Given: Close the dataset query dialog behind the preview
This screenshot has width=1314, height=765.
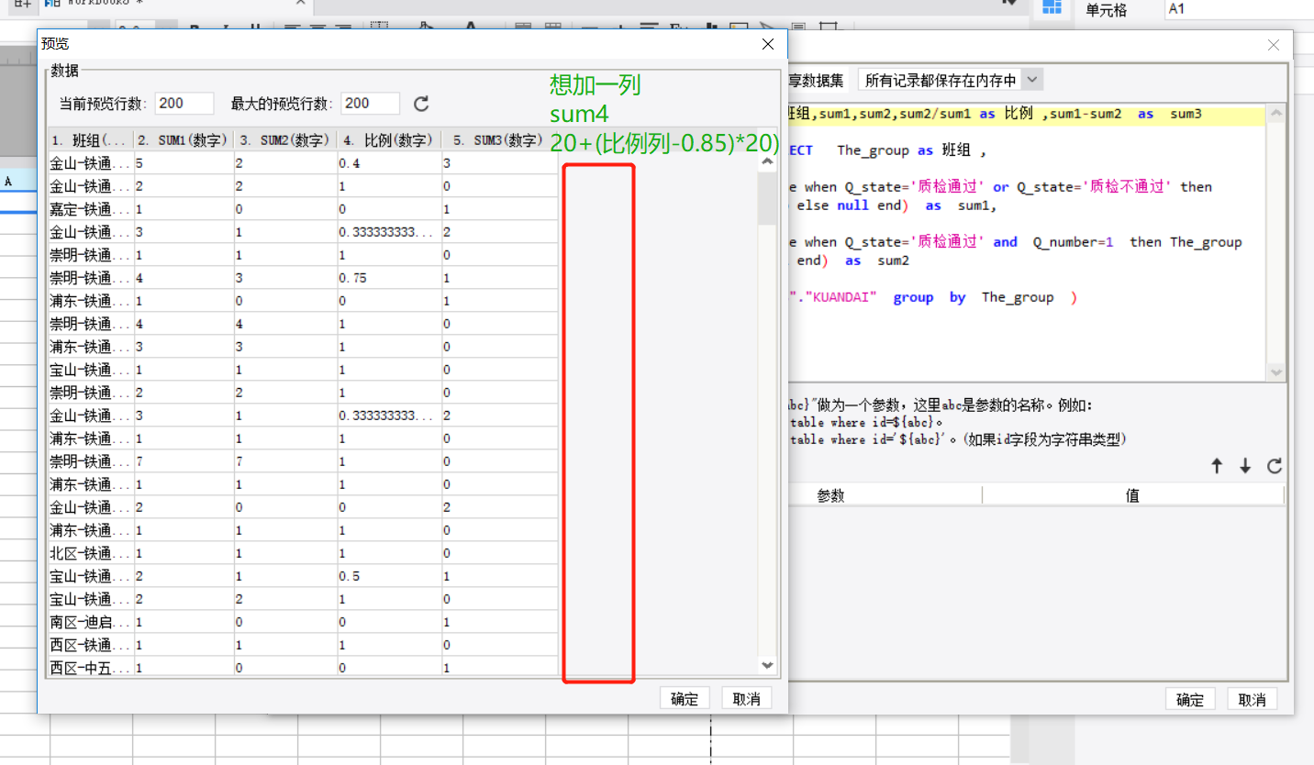Looking at the screenshot, I should click(x=1274, y=45).
